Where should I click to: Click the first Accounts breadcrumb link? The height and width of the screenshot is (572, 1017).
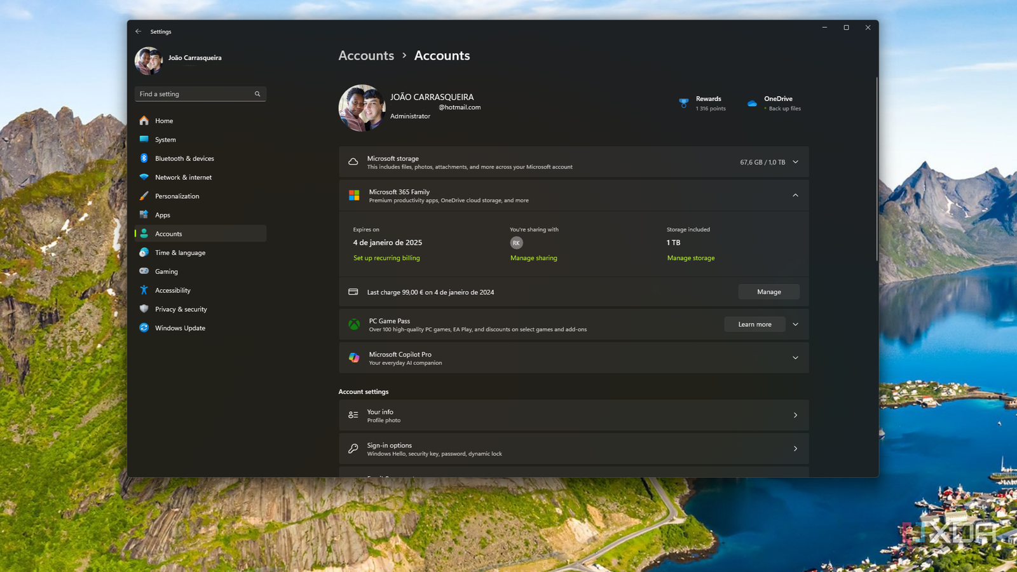point(366,55)
